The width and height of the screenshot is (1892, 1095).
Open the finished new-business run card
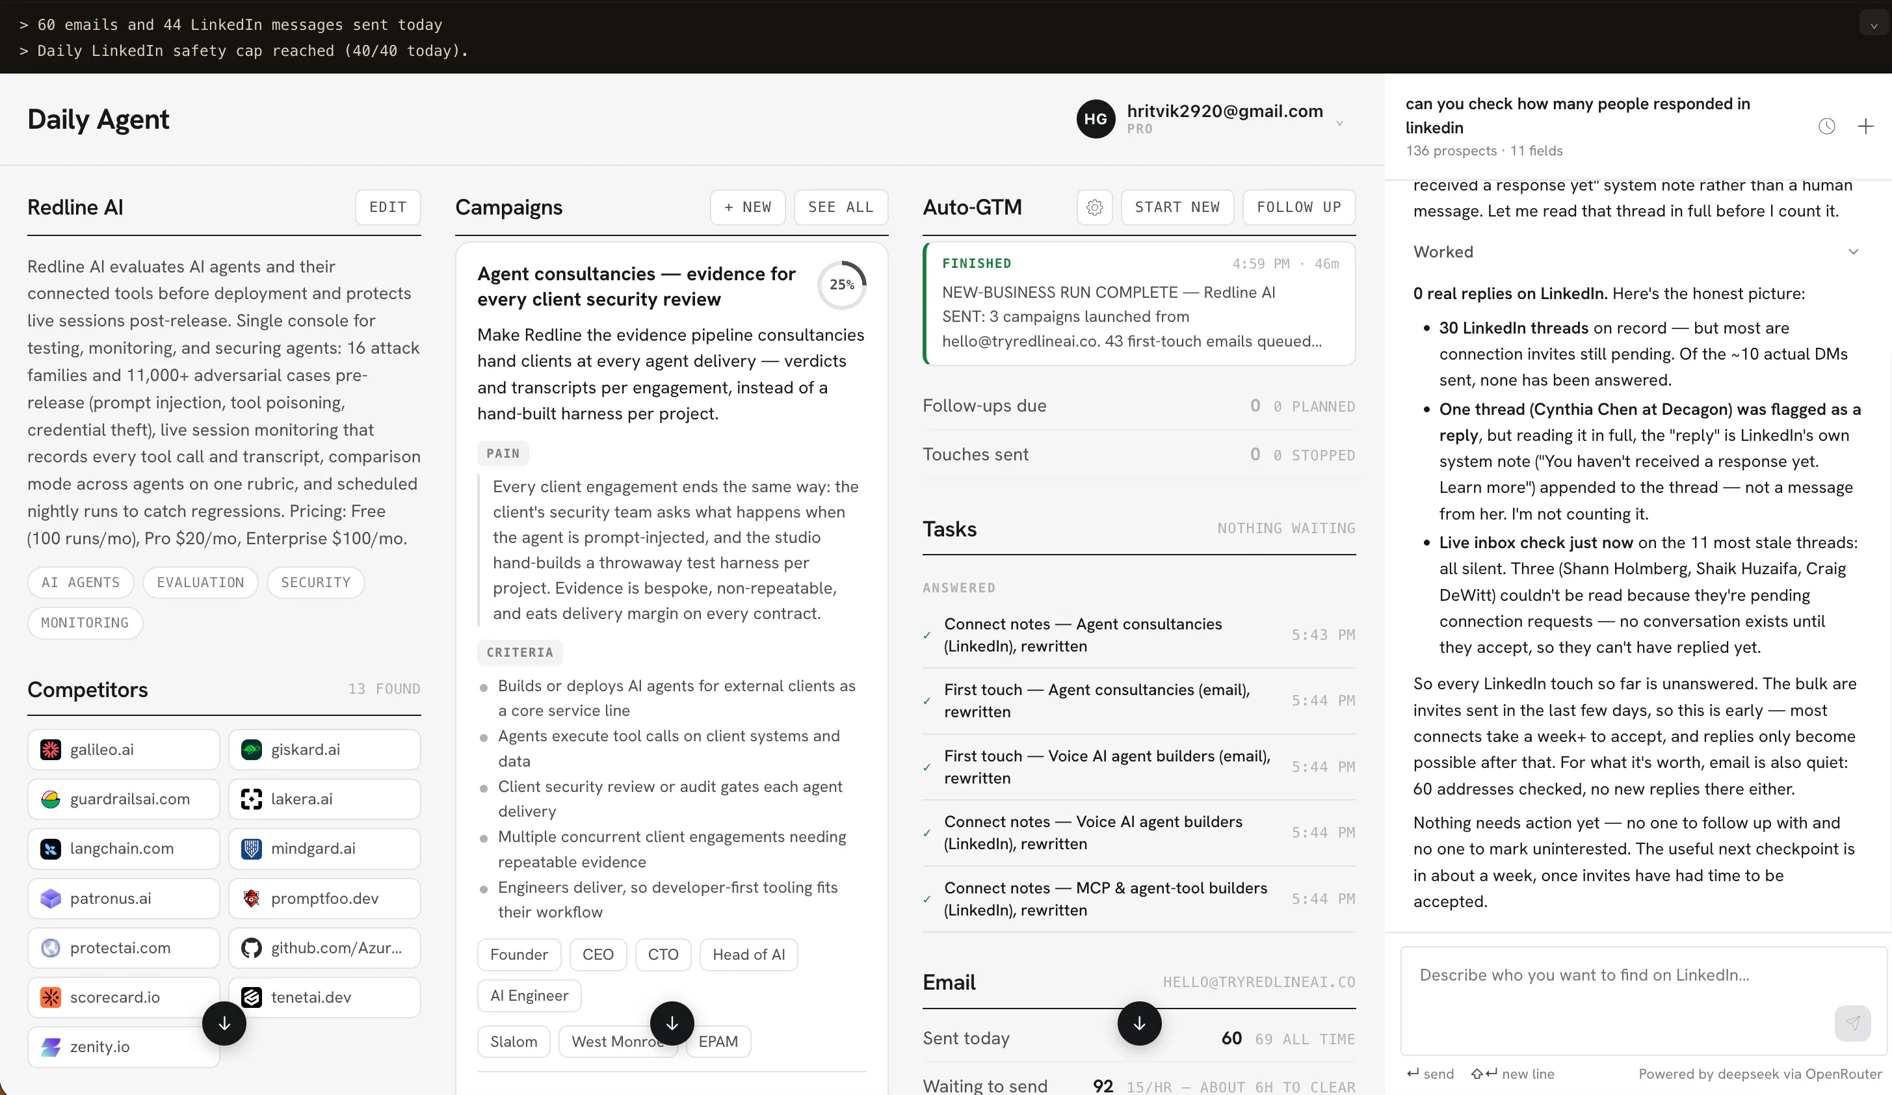pyautogui.click(x=1139, y=304)
